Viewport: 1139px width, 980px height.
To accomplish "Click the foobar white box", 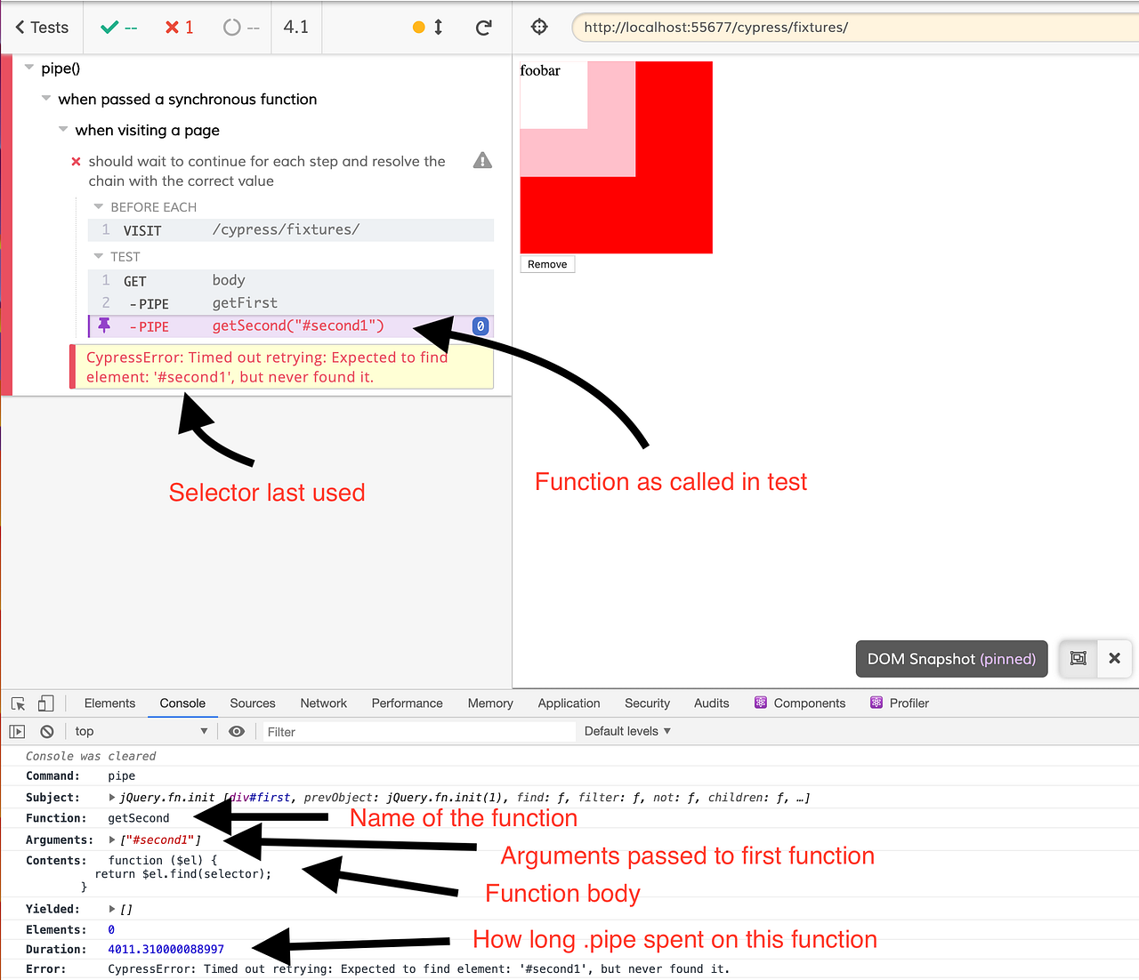I will click(553, 95).
